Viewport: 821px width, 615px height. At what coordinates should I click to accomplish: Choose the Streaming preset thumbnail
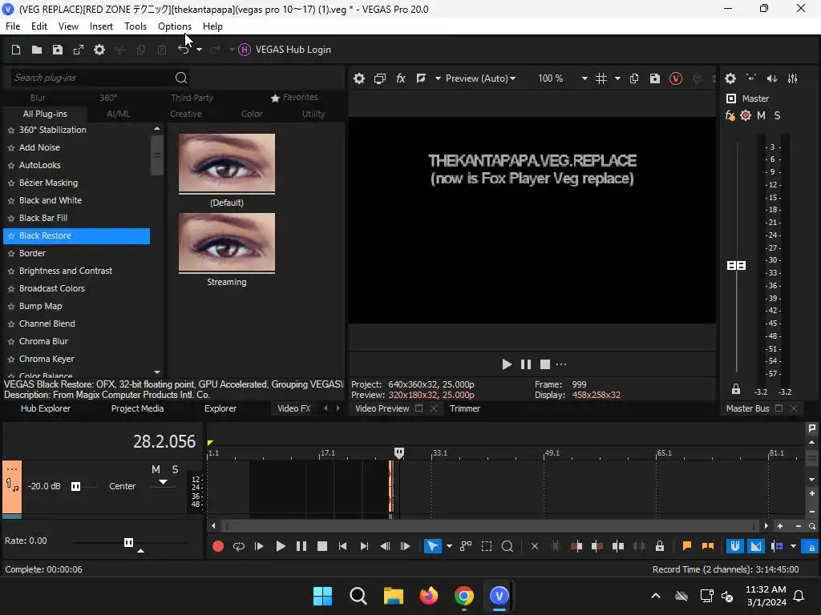[x=227, y=242]
